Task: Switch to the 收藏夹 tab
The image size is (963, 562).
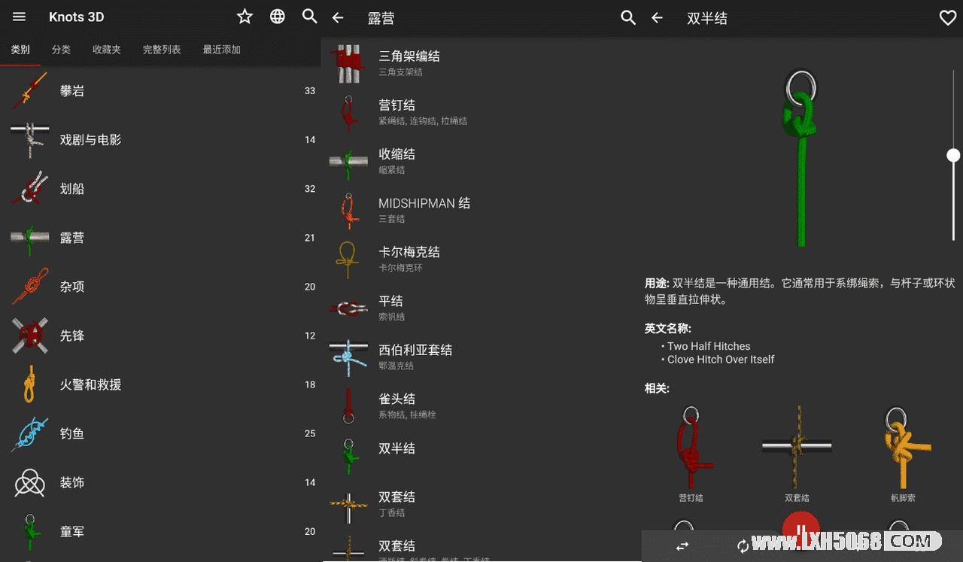Action: pyautogui.click(x=107, y=50)
